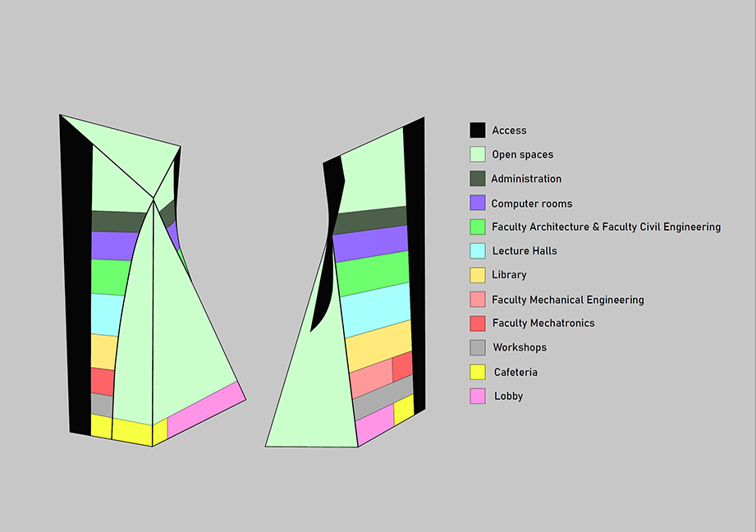Click the 'Cafeteria' legend label
The height and width of the screenshot is (532, 756).
click(515, 373)
